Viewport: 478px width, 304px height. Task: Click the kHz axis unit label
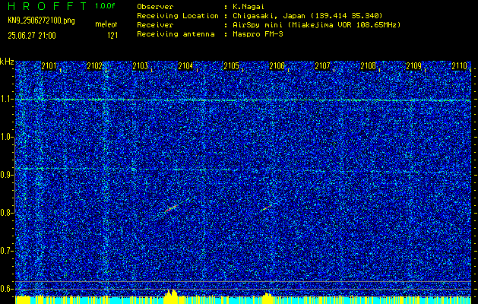point(7,62)
